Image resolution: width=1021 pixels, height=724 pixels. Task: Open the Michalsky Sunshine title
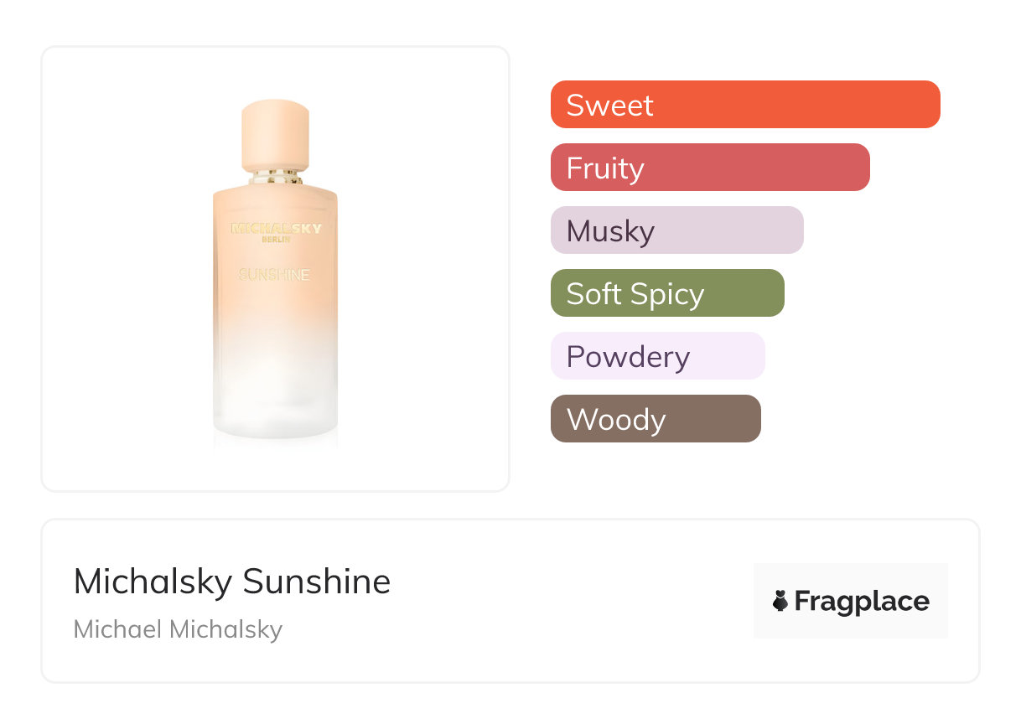click(232, 581)
